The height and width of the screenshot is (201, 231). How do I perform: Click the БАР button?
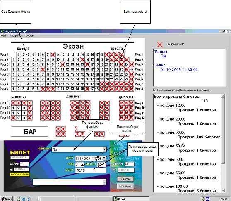click(x=29, y=132)
